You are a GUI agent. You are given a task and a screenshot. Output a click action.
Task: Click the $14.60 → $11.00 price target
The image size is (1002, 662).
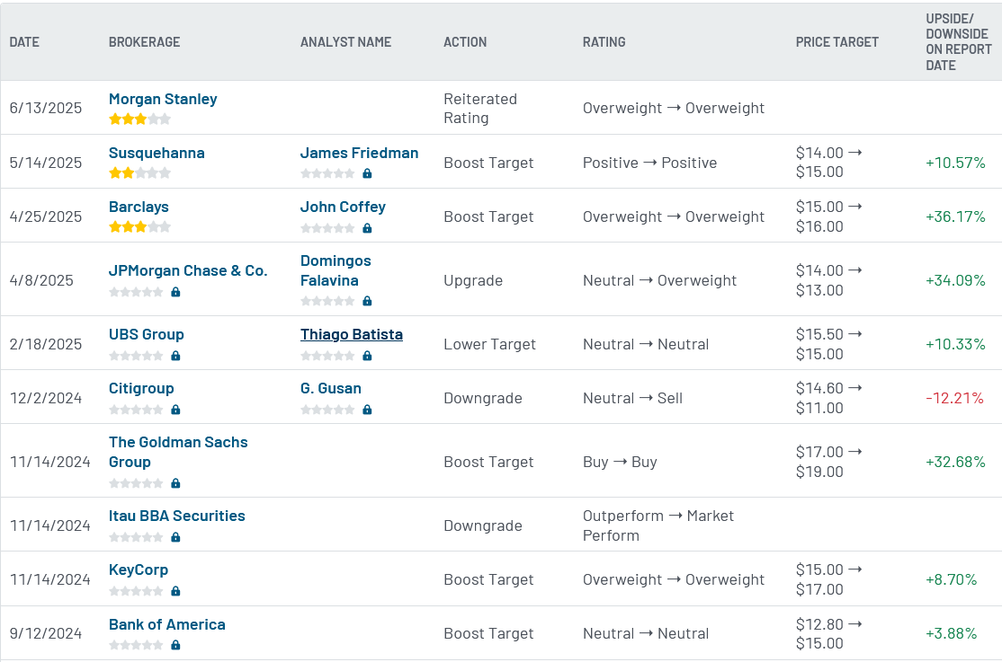tap(828, 398)
